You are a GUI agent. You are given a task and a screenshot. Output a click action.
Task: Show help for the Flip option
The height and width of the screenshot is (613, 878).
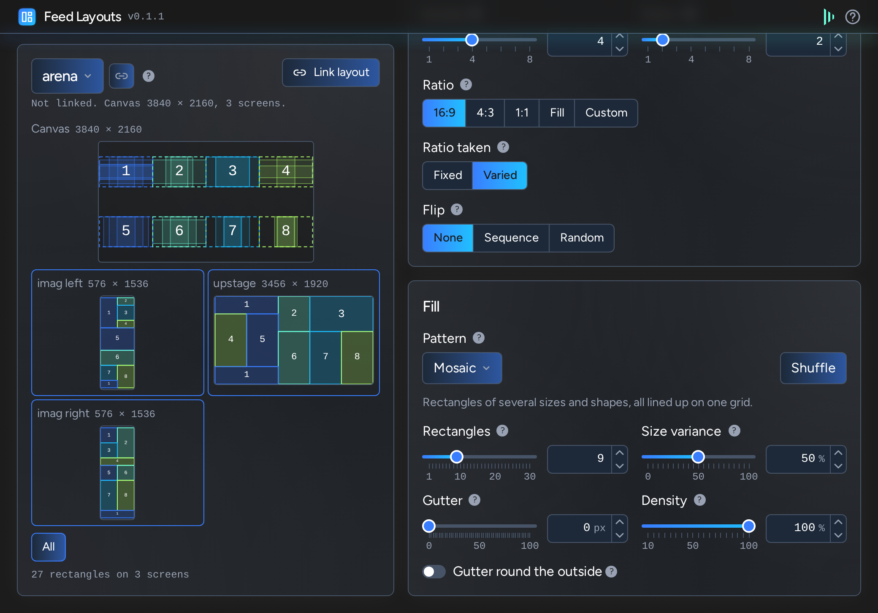457,209
